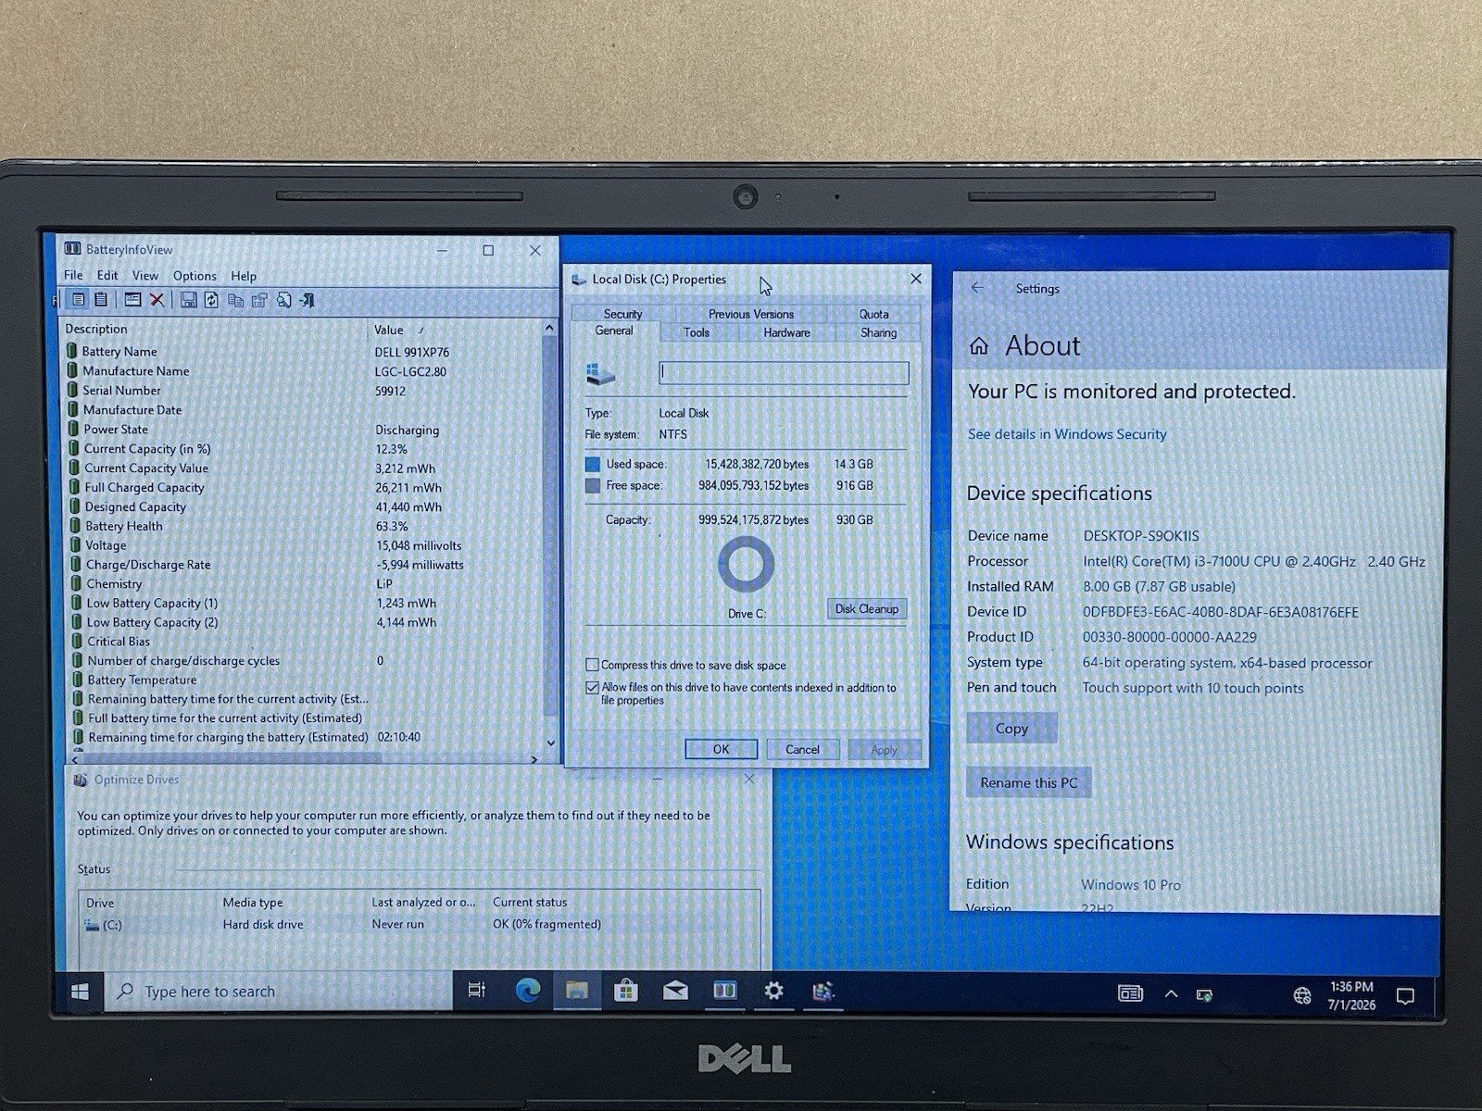Click Copy under Device specifications
The image size is (1482, 1111).
[x=1011, y=729]
